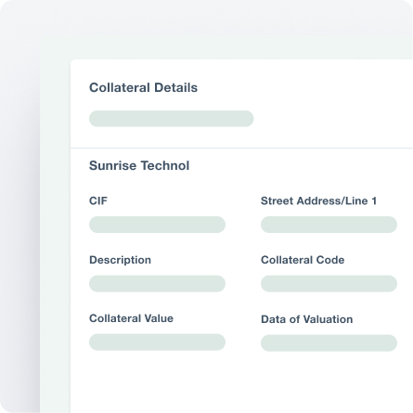Click the Data of Valuation label
Viewport: 413px width, 413px height.
307,319
